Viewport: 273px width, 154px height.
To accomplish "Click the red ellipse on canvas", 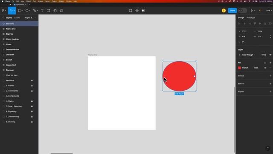I will click(179, 76).
